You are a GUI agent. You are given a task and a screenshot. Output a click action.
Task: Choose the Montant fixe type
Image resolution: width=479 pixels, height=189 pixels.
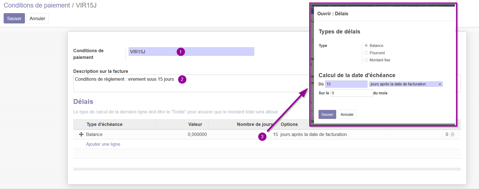pyautogui.click(x=366, y=60)
